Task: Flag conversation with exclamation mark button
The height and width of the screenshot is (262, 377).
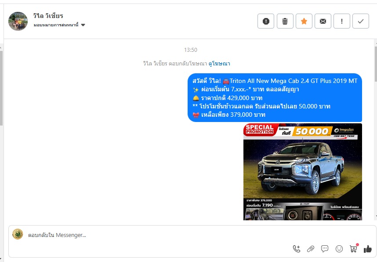Action: click(x=342, y=21)
